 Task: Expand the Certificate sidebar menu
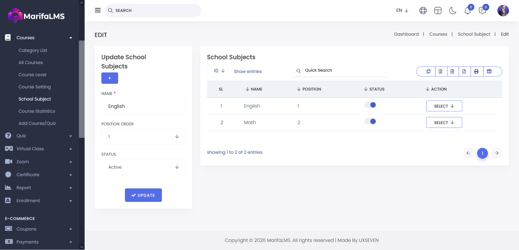click(38, 175)
